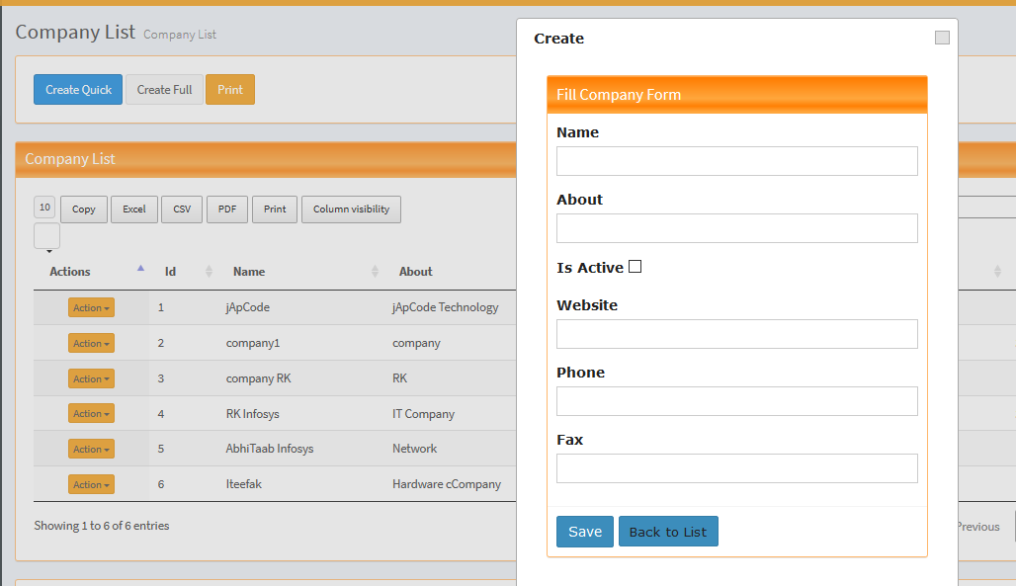Click the Create Quick button

pos(78,90)
